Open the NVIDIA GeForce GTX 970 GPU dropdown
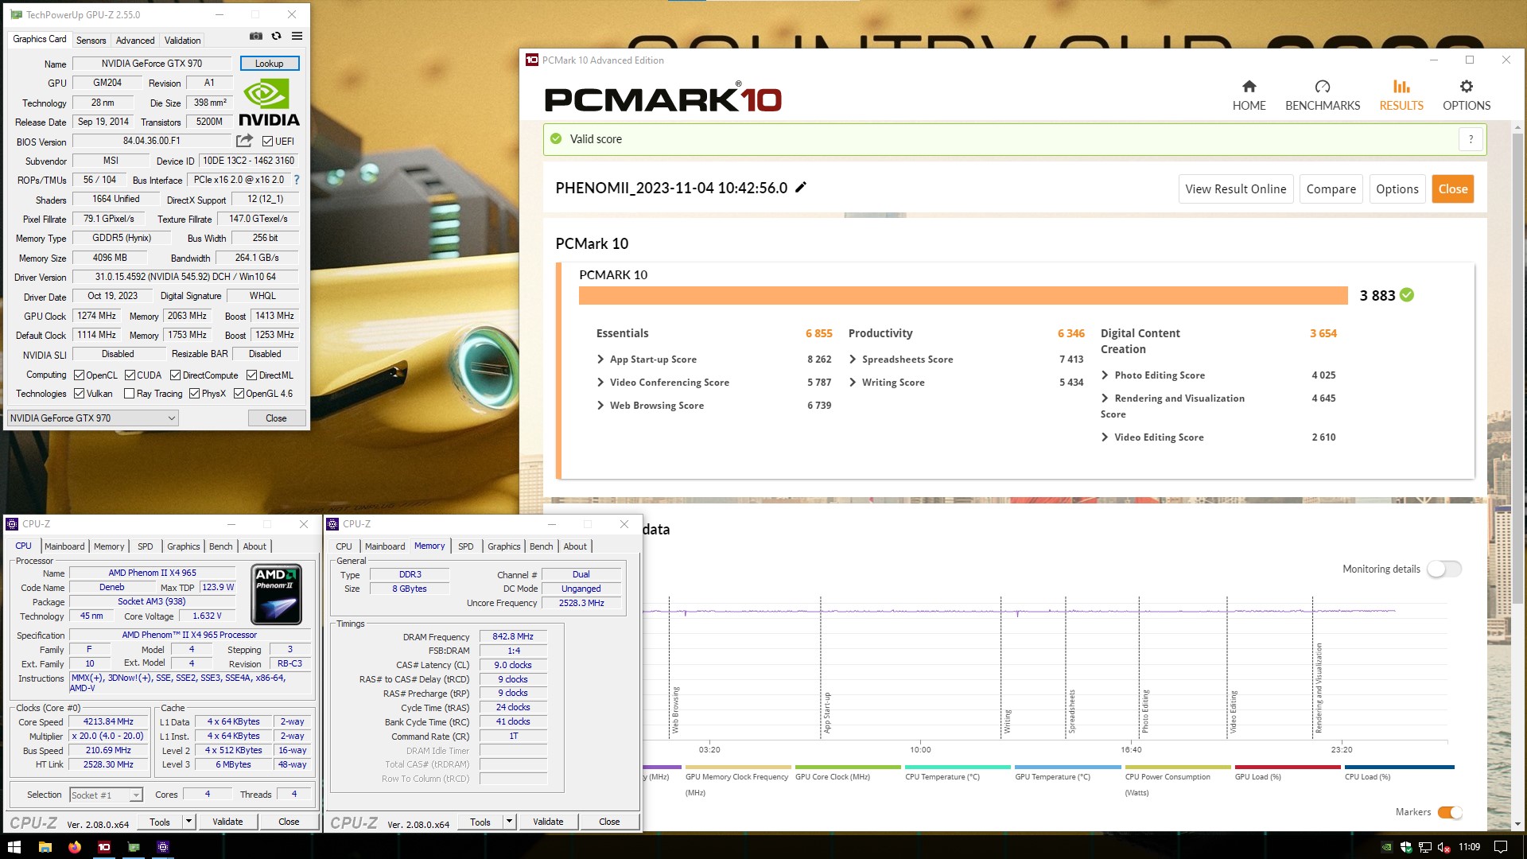 point(92,418)
